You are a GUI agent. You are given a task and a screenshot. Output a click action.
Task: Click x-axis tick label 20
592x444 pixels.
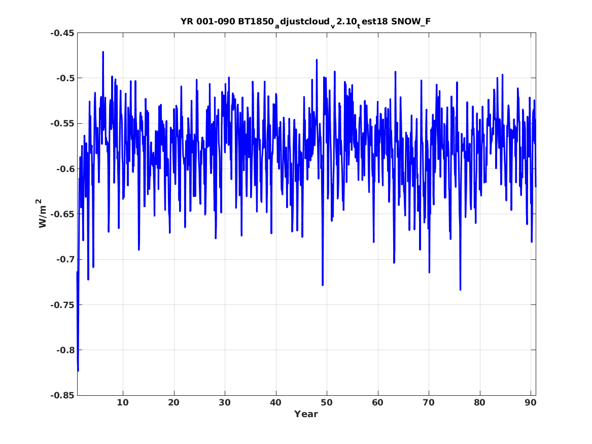173,403
